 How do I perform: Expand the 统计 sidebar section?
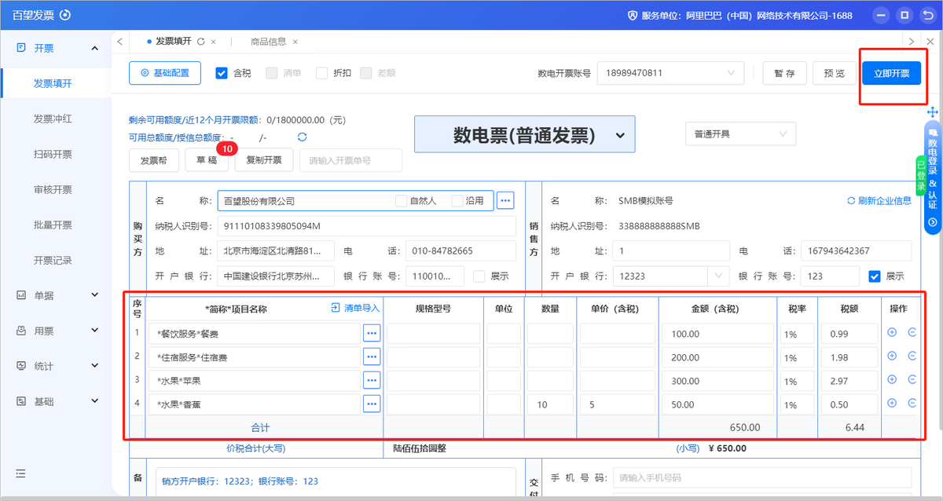[x=56, y=366]
